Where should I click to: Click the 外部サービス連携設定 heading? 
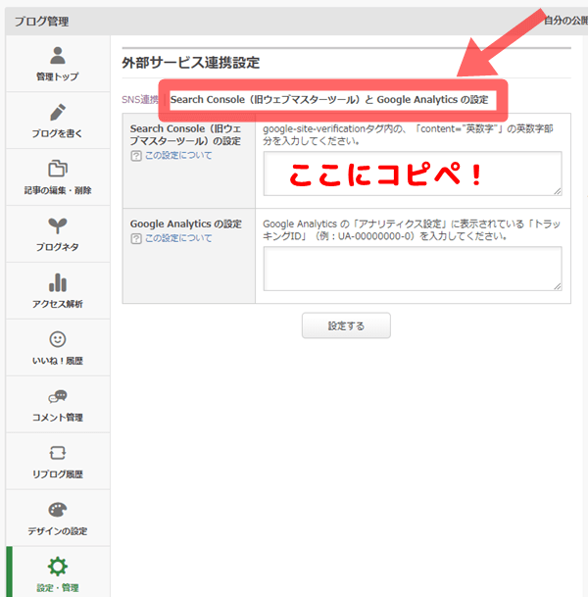(191, 63)
